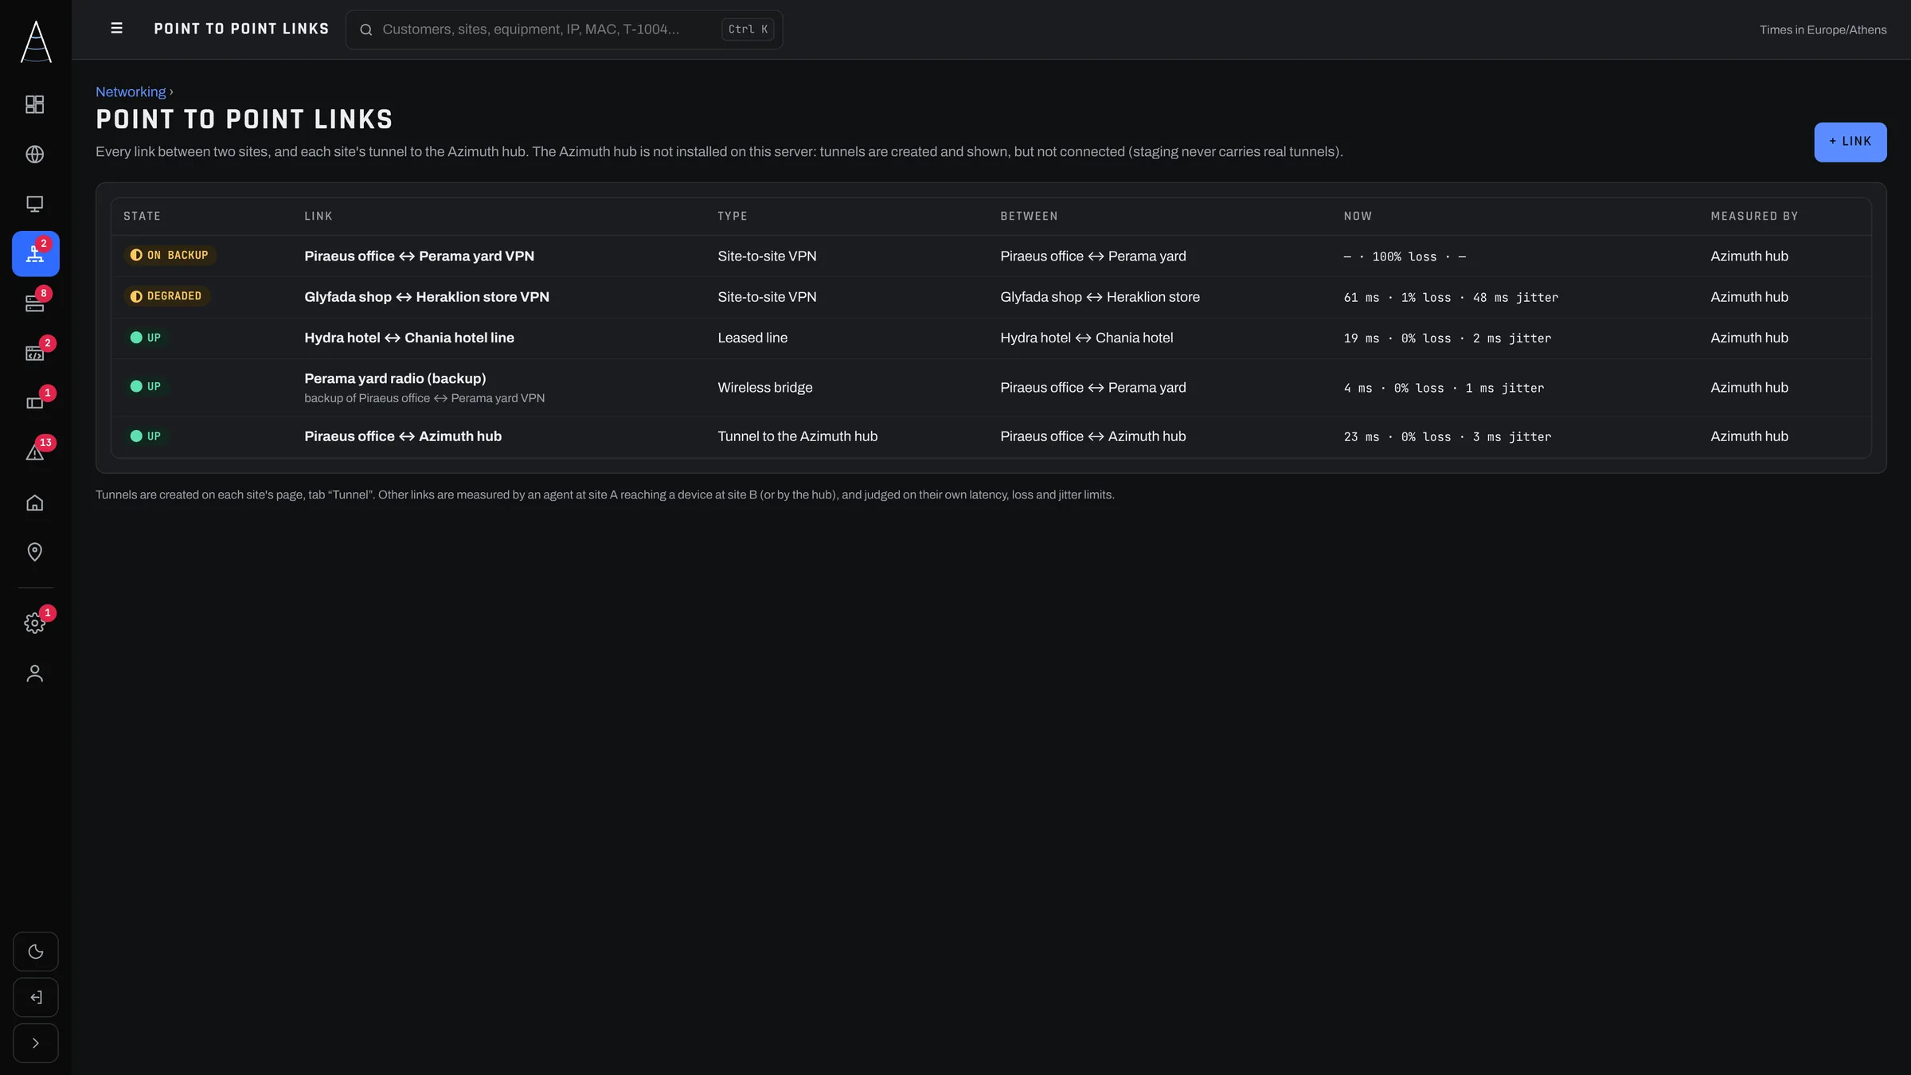Expand the sidebar with the chevron button

point(36,1043)
